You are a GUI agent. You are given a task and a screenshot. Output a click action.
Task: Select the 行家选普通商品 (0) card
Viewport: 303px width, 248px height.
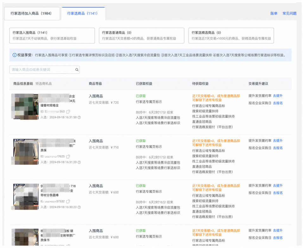click(x=141, y=36)
